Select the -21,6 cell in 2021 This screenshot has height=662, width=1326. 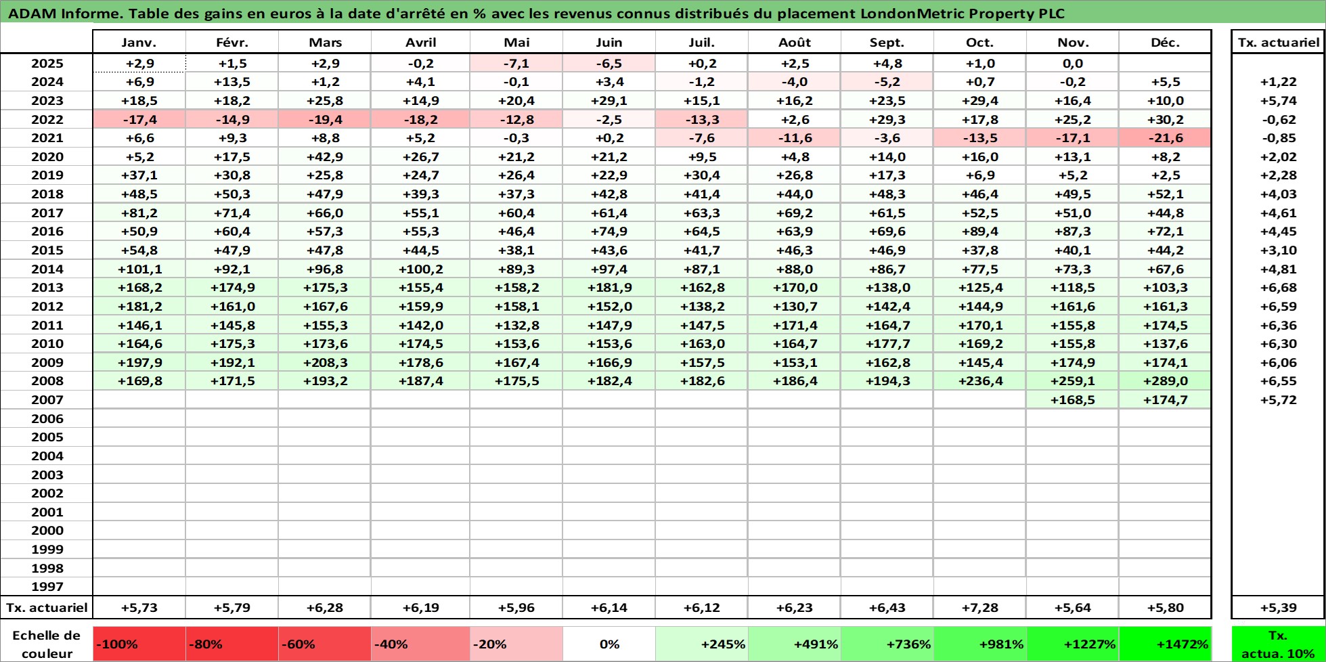click(1166, 137)
